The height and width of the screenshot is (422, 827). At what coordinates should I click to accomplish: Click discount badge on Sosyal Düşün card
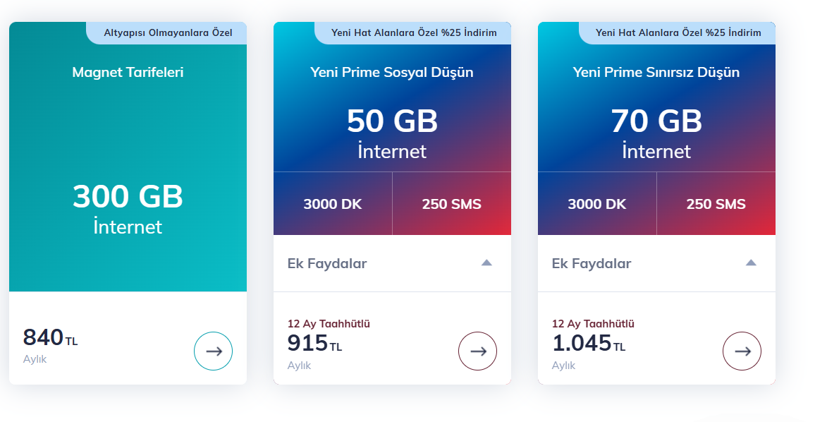click(413, 32)
